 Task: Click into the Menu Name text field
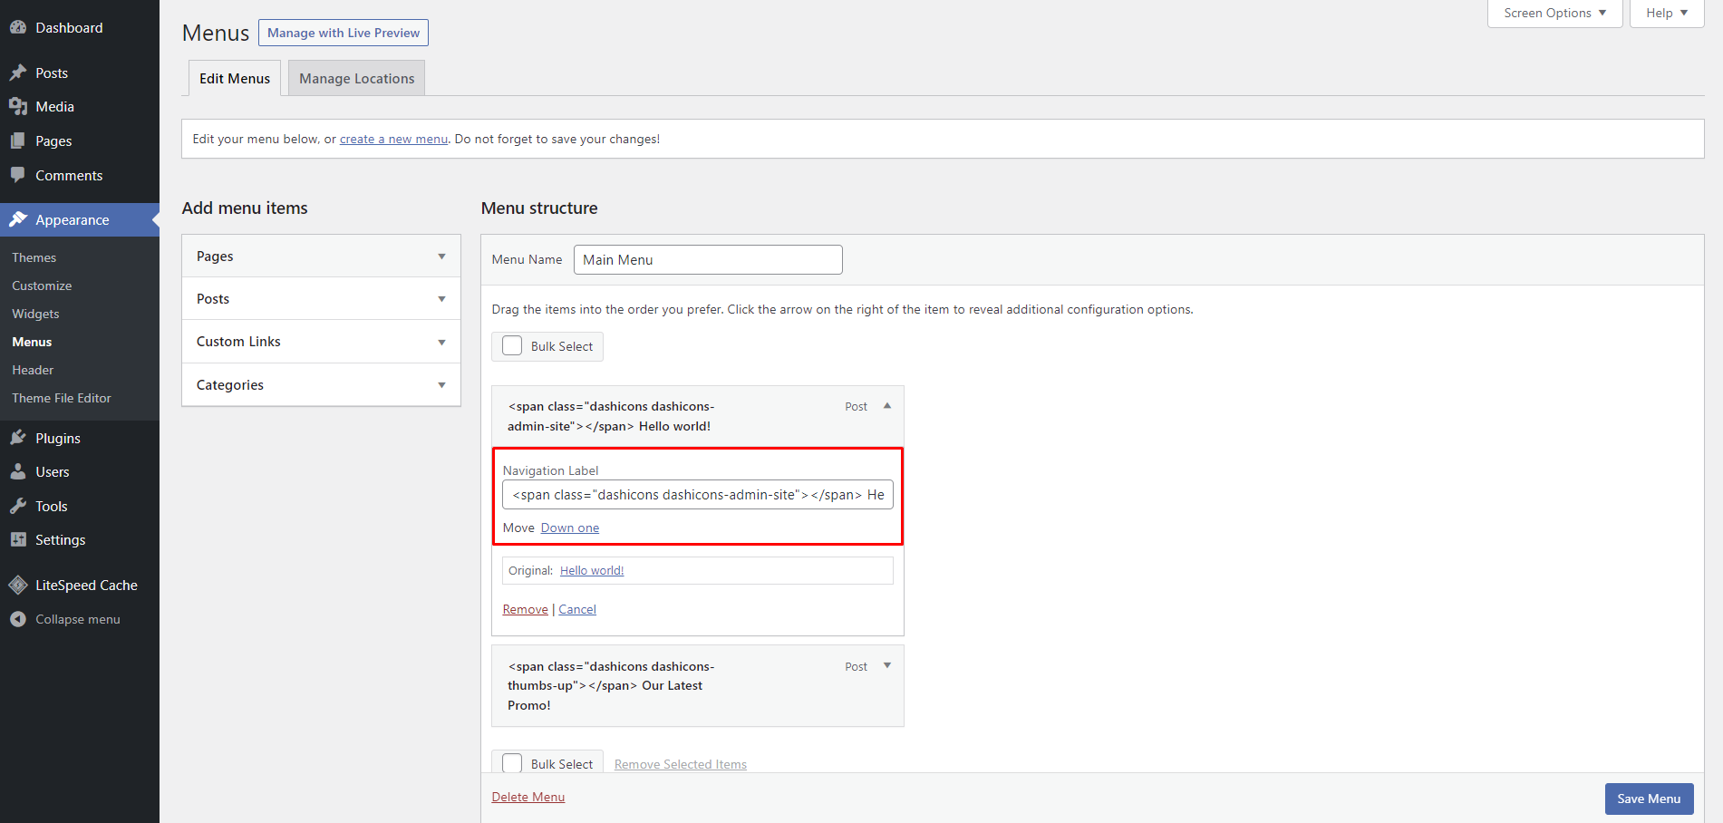[x=708, y=260]
